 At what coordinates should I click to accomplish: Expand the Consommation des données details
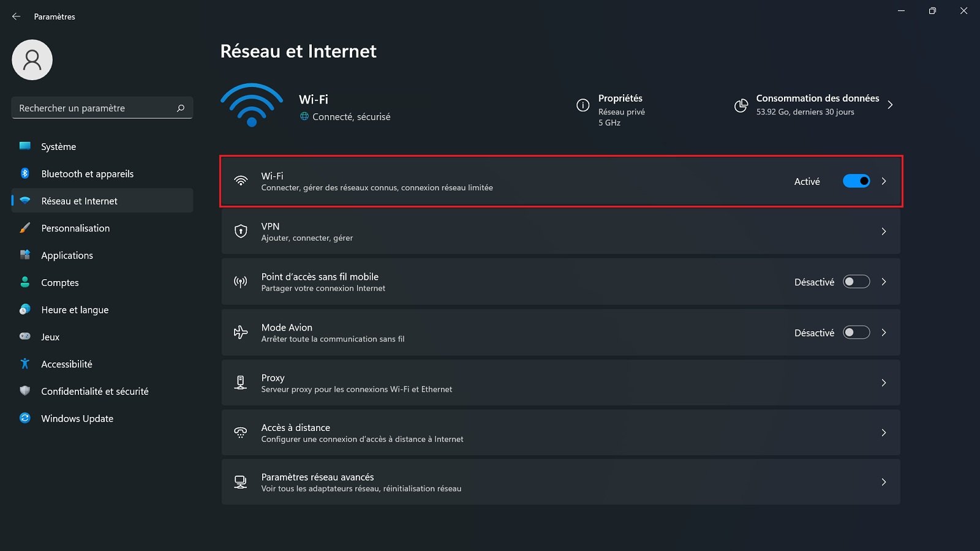[x=890, y=105]
